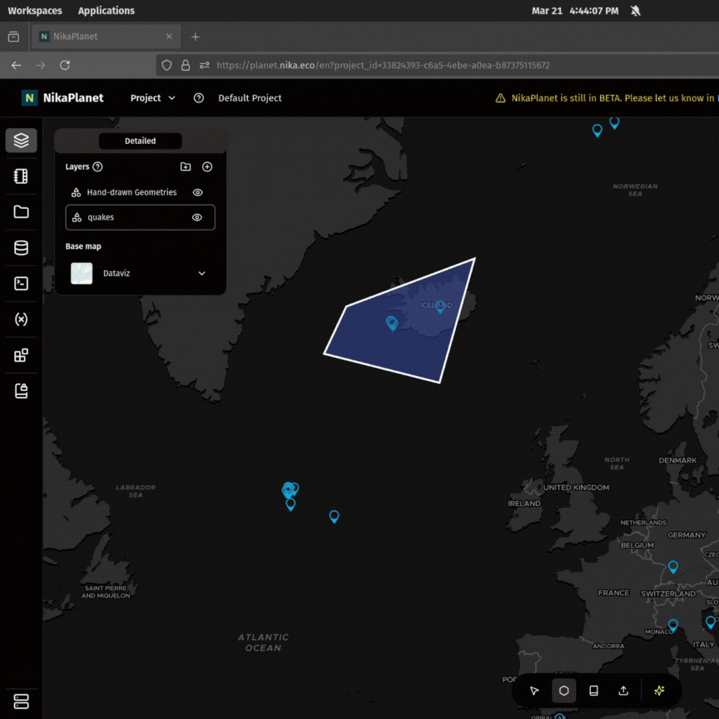Hide the Hand-drawn Geometries layer
The height and width of the screenshot is (719, 719).
click(x=197, y=192)
